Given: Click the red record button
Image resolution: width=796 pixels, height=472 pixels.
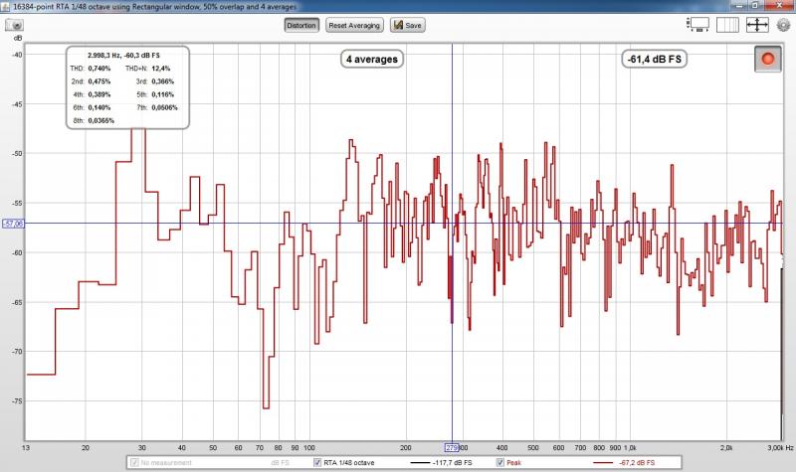Looking at the screenshot, I should [767, 59].
